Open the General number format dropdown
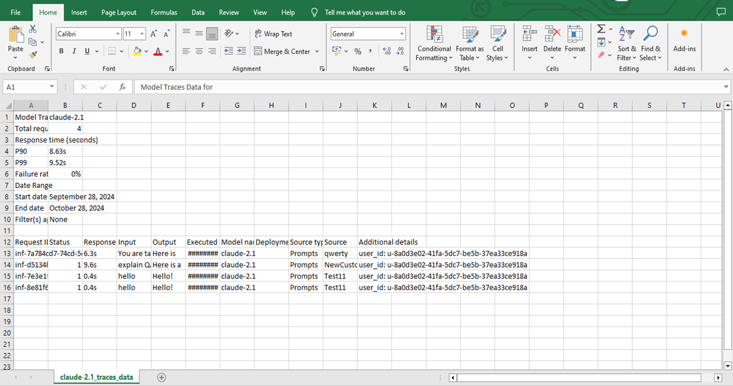This screenshot has height=386, width=733. point(402,34)
